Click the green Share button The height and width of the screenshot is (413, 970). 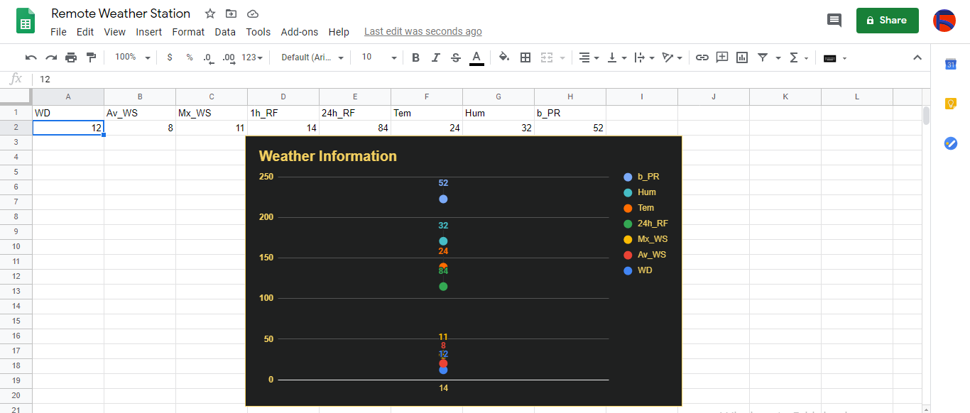887,21
